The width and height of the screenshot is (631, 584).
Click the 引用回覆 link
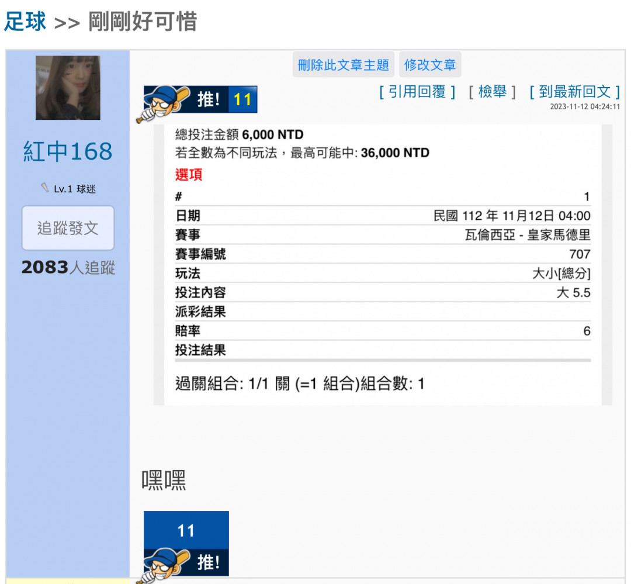pos(417,92)
